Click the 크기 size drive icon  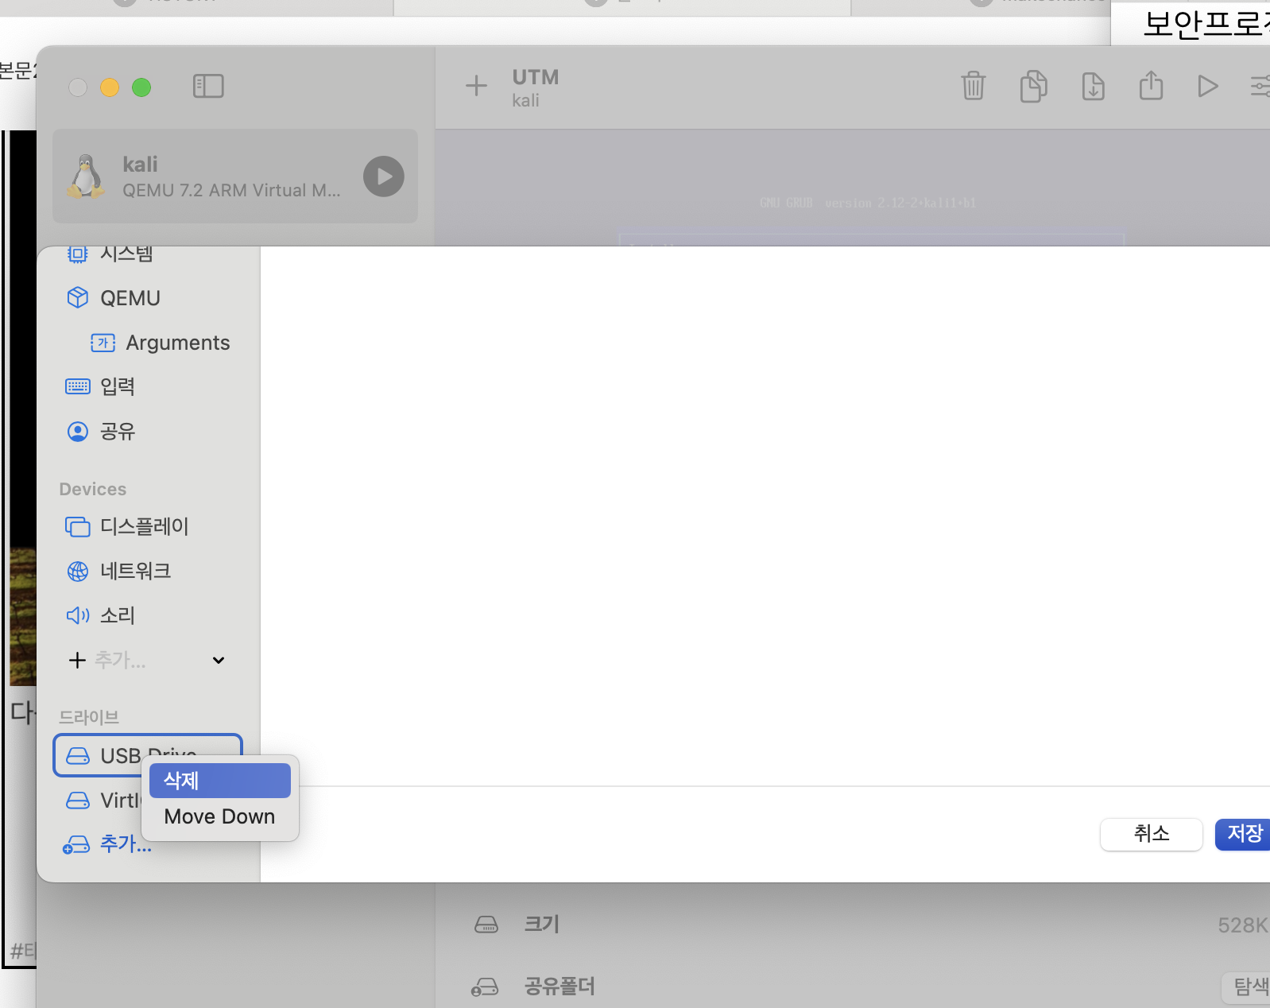(x=486, y=925)
